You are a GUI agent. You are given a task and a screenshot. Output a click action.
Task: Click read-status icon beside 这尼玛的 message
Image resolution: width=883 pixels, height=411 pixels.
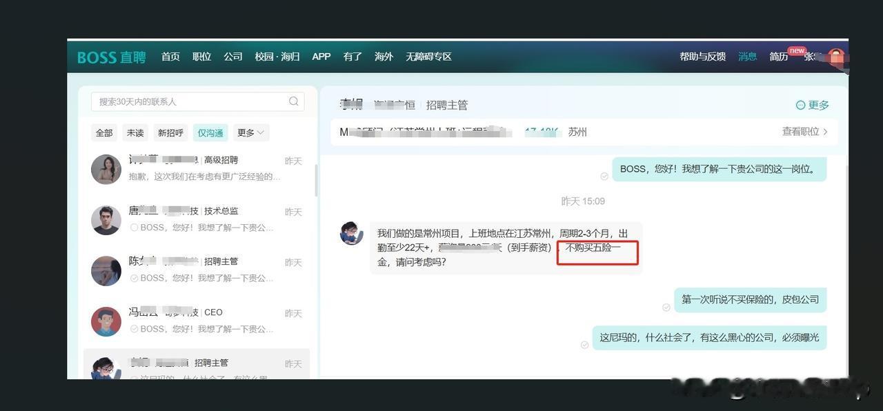point(584,345)
